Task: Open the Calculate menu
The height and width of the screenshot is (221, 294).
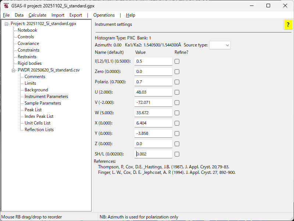Action: [x=37, y=15]
